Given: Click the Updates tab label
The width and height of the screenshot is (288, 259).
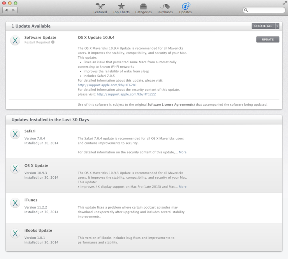Looking at the screenshot, I should pos(185,12).
